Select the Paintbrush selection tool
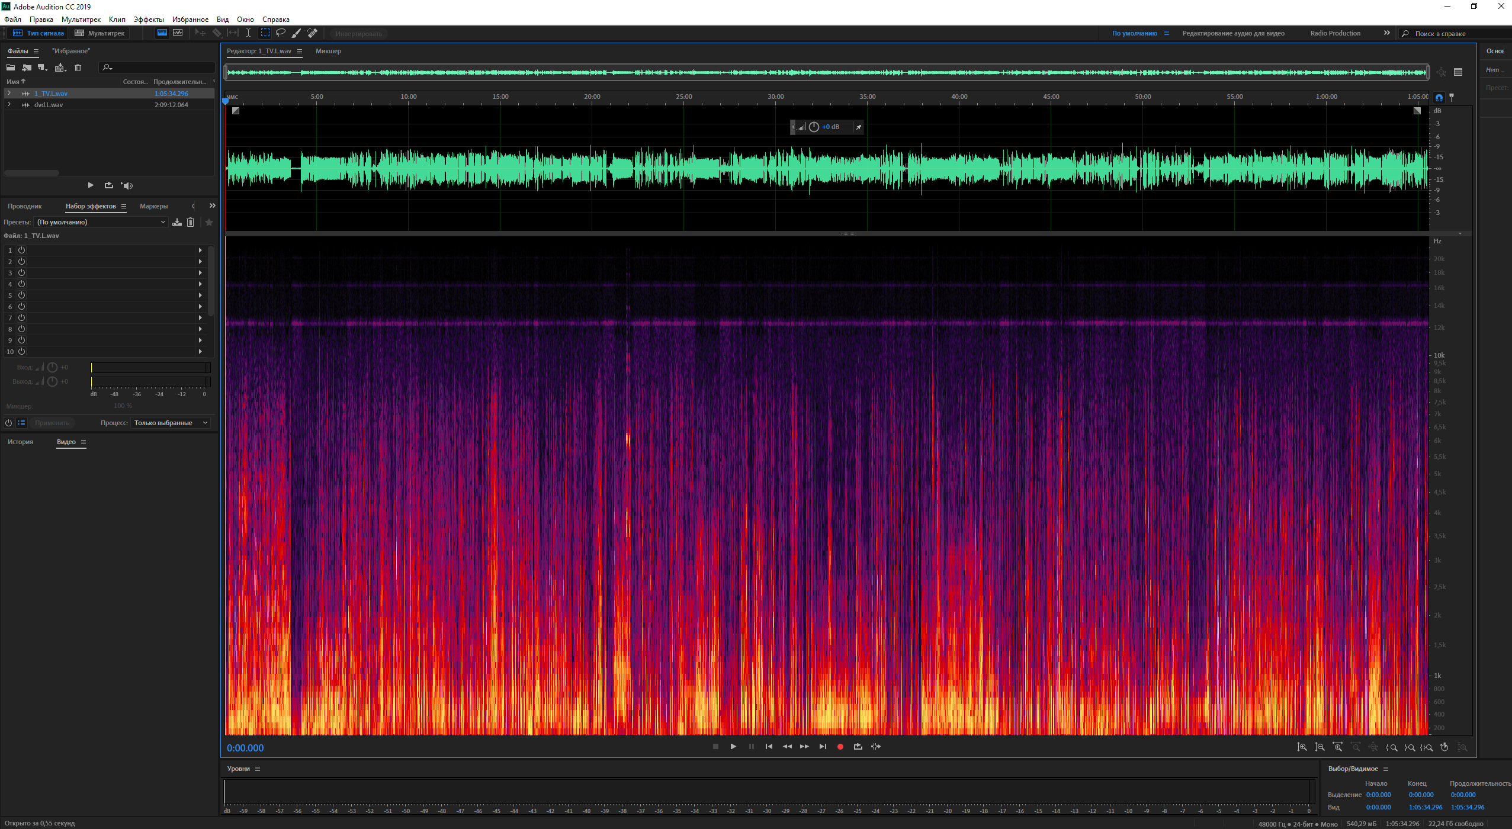1512x829 pixels. pos(297,33)
